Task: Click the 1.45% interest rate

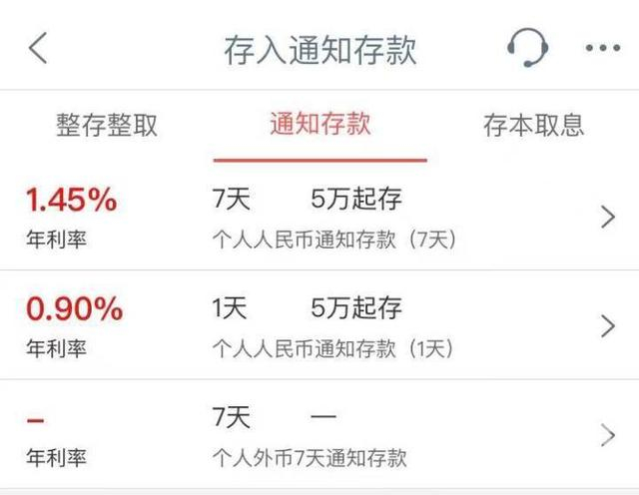Action: tap(71, 201)
